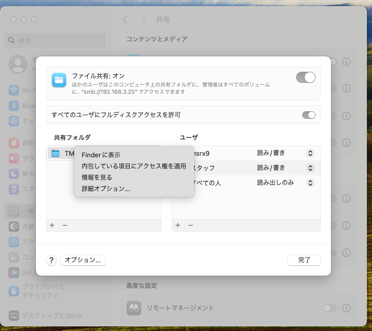The width and height of the screenshot is (372, 331).
Task: Open permission dropdown for すべての人
Action: (310, 183)
